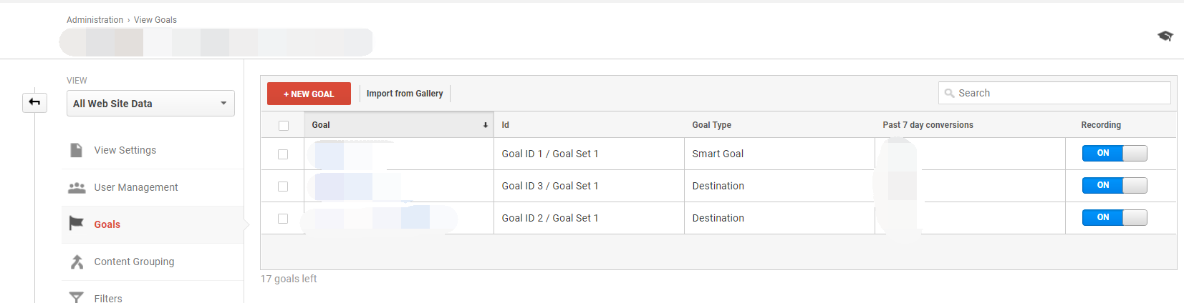Select Content Grouping menu item
1184x303 pixels.
click(134, 262)
